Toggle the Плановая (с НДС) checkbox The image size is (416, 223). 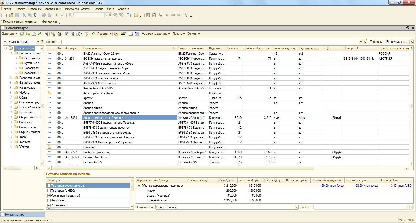pyautogui.click(x=49, y=191)
